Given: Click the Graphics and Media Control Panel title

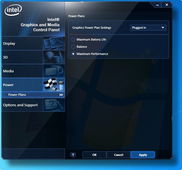Looking at the screenshot, I should click(x=40, y=25).
